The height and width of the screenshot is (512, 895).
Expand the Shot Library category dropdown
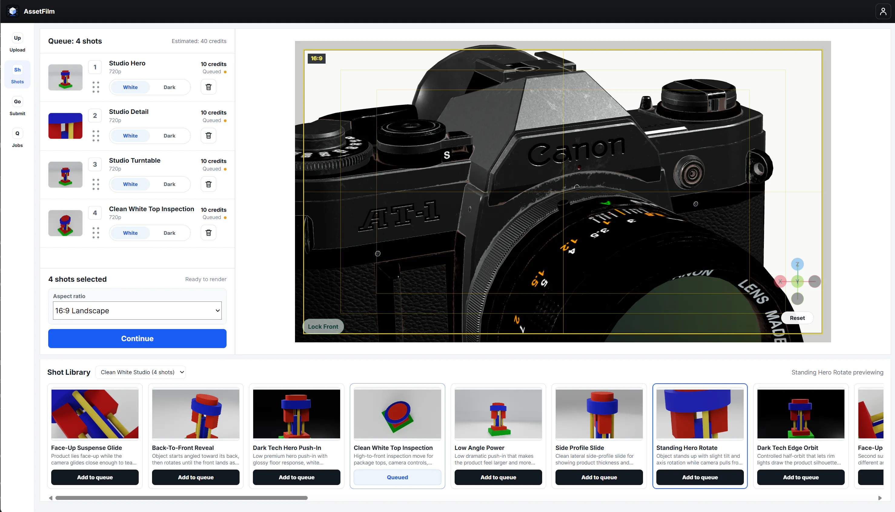point(141,372)
